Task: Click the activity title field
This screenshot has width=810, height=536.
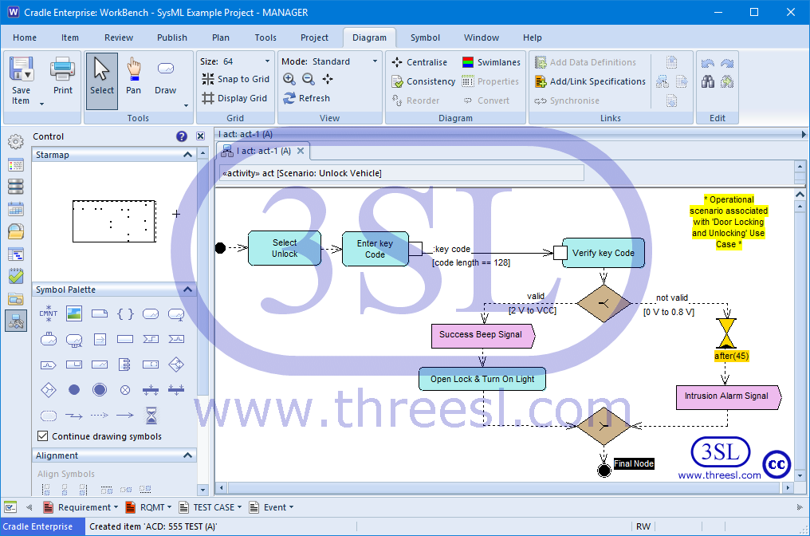Action: (401, 173)
